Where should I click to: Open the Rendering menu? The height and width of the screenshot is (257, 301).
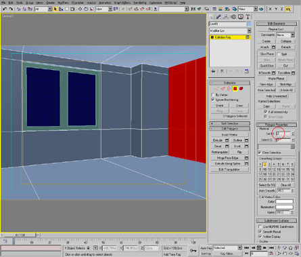click(x=140, y=3)
